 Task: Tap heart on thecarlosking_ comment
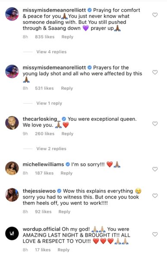point(155,124)
